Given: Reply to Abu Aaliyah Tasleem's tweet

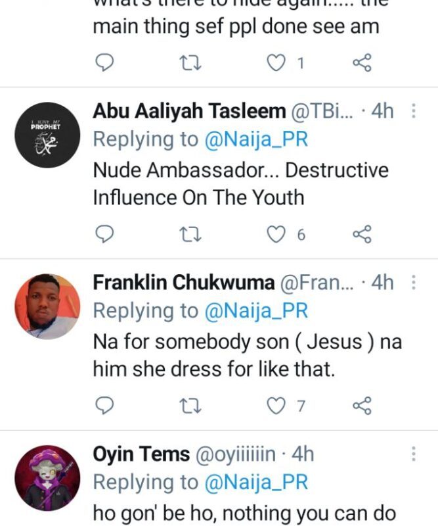Looking at the screenshot, I should click(105, 233).
